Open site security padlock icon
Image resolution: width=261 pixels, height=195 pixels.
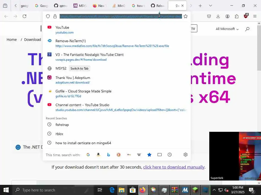[x=55, y=16]
